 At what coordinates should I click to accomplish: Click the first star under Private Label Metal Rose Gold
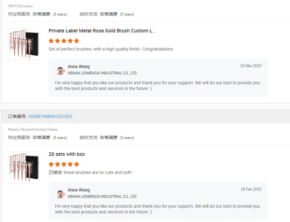pyautogui.click(x=51, y=41)
